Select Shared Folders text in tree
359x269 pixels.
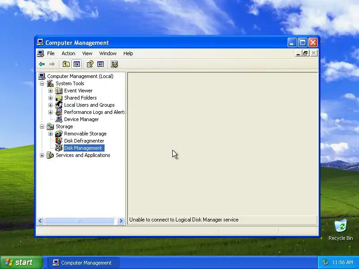(x=80, y=98)
